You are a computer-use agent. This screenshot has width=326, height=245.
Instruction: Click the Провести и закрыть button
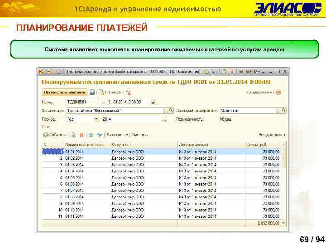point(65,92)
